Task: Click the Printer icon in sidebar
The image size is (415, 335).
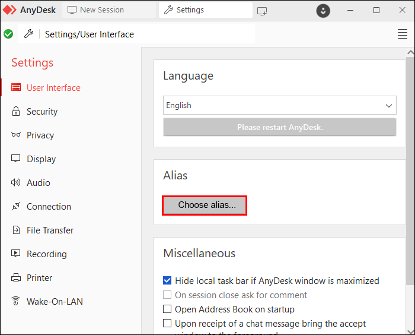Action: pos(16,278)
